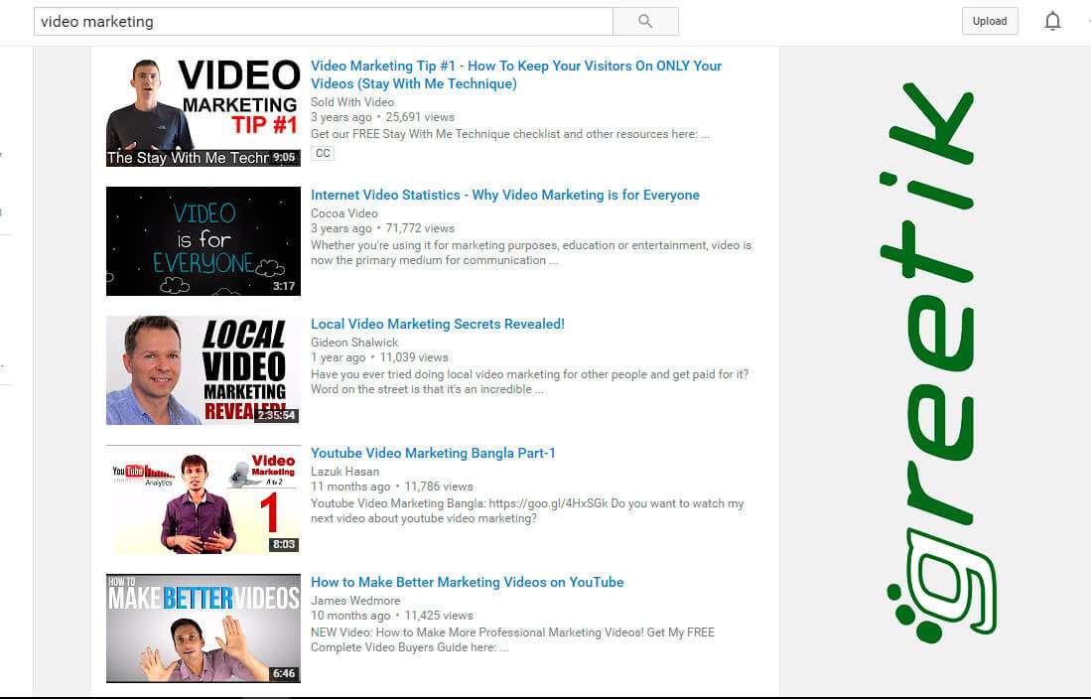Click the 'NEW Video: How to Make More' description
This screenshot has width=1091, height=699.
pos(512,639)
